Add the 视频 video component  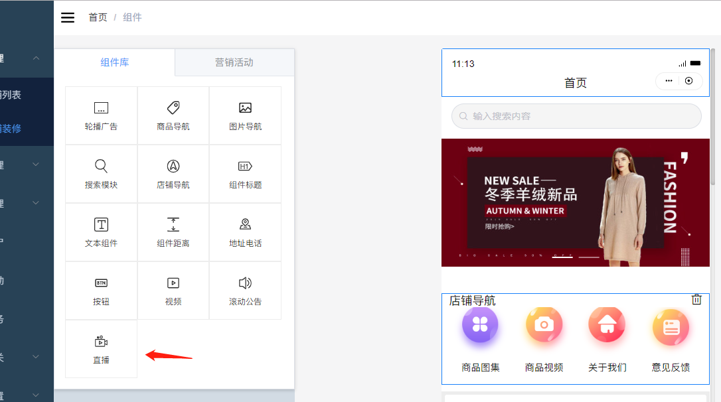173,291
